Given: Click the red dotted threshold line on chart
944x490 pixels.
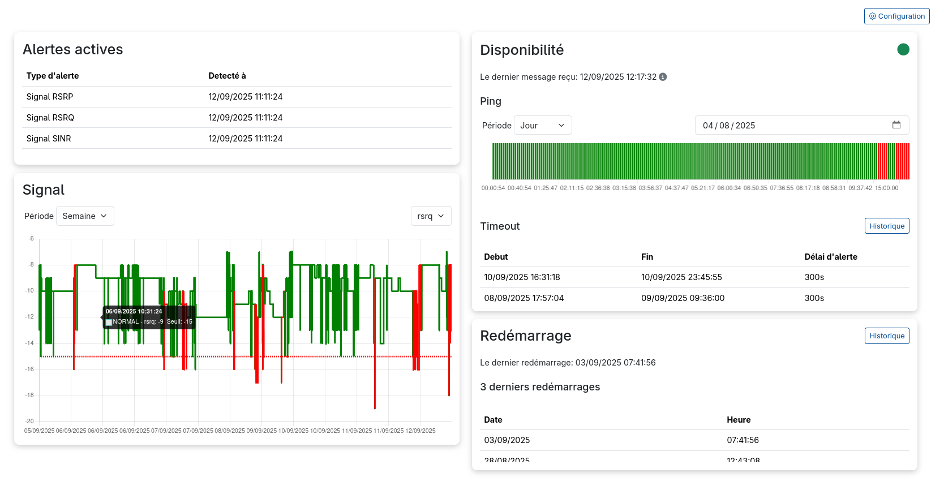Looking at the screenshot, I should [317, 356].
